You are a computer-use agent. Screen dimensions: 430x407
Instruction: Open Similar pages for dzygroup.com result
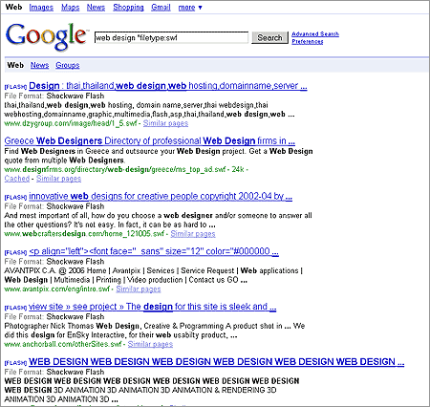pyautogui.click(x=165, y=123)
